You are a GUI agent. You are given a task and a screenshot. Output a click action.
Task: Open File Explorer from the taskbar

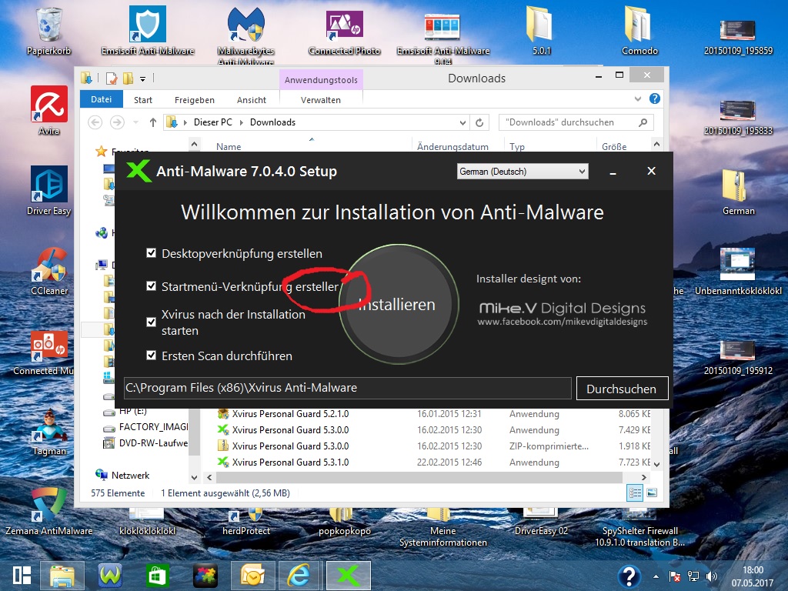(x=62, y=576)
